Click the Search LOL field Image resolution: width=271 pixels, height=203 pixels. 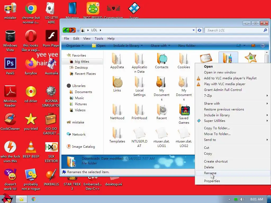(236, 30)
